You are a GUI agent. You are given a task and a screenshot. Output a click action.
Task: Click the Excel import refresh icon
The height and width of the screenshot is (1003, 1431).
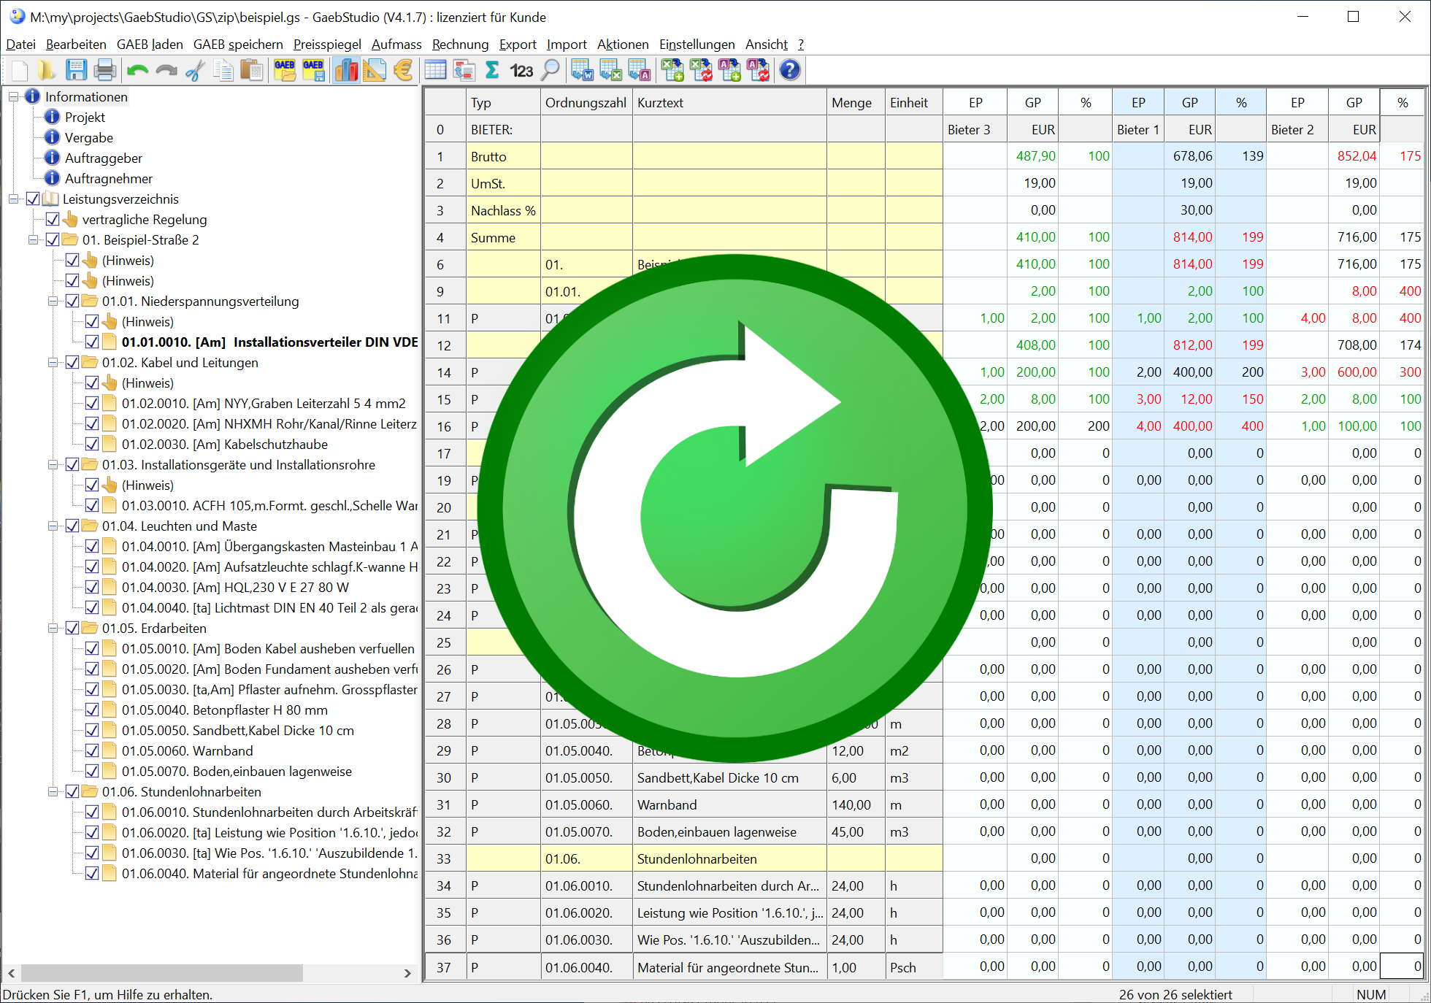pos(701,71)
